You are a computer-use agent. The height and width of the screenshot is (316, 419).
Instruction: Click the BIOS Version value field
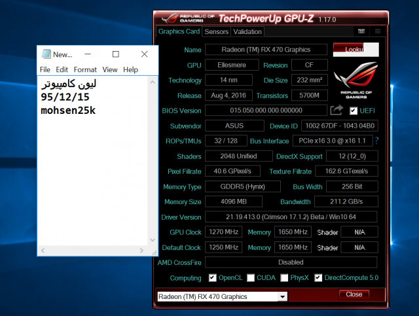[x=266, y=111]
